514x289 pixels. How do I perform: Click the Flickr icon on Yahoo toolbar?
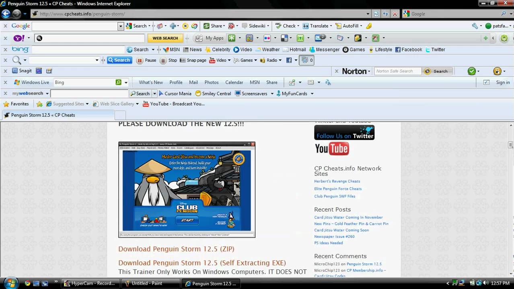point(267,38)
